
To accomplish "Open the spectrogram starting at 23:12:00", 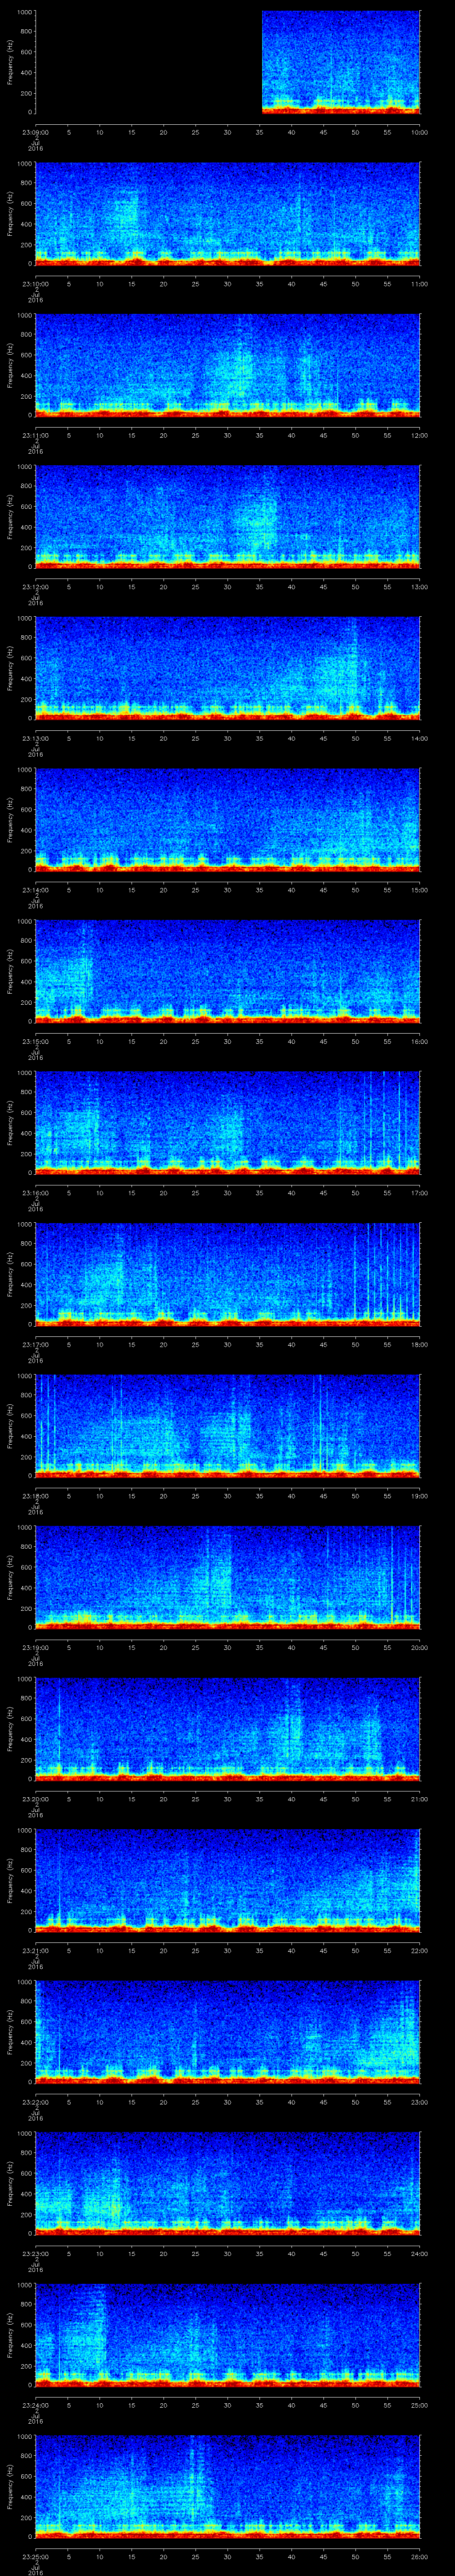I will pyautogui.click(x=228, y=516).
